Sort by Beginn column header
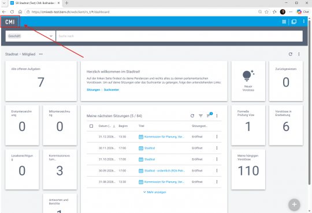The width and height of the screenshot is (312, 213). coord(123,126)
